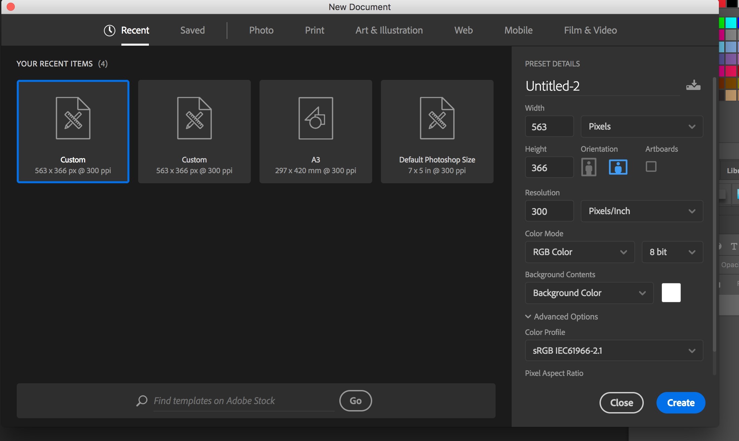Select the first highlighted Custom preset
Viewport: 739px width, 441px height.
[73, 131]
